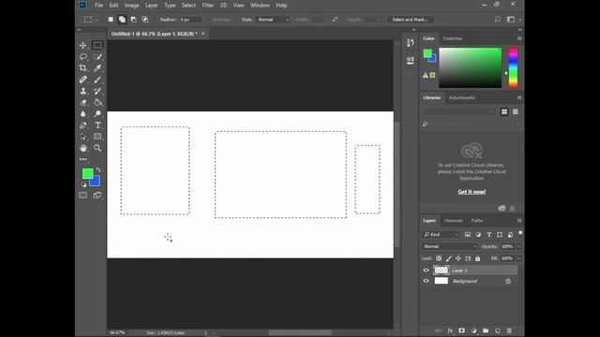Open the layer blend mode dropdown
This screenshot has height=337, width=600.
pyautogui.click(x=450, y=246)
